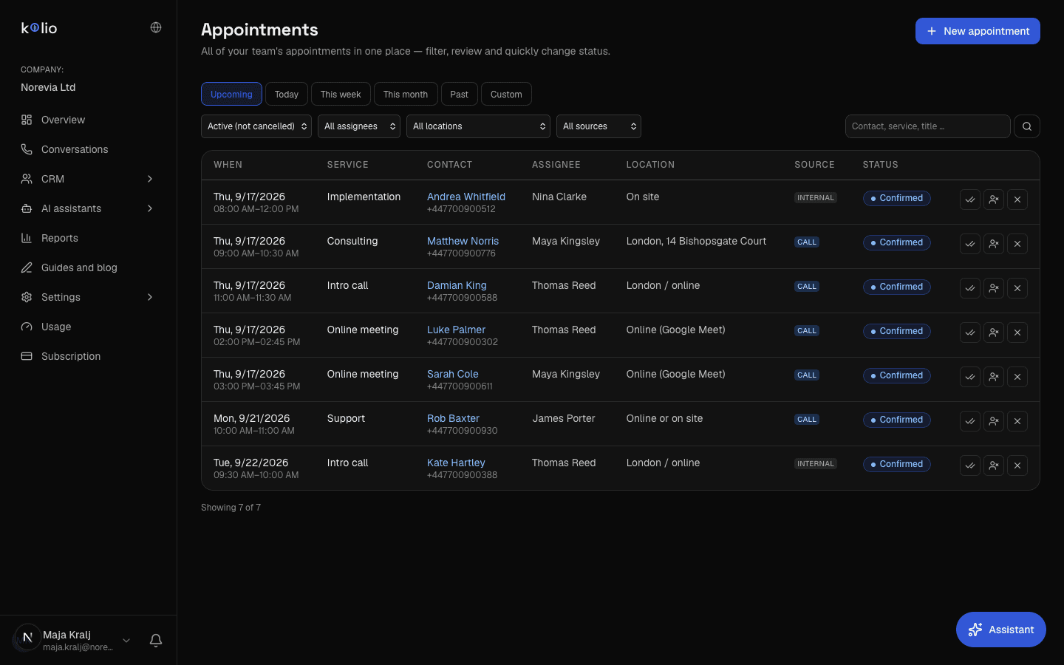Click the search magnifier button
The width and height of the screenshot is (1064, 665).
1027,126
